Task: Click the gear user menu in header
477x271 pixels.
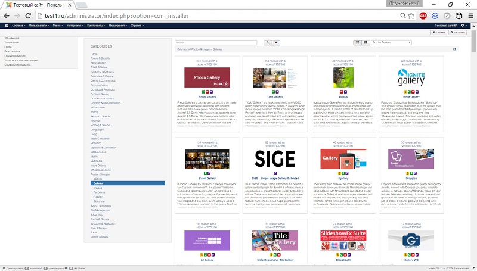Action: tap(464, 26)
